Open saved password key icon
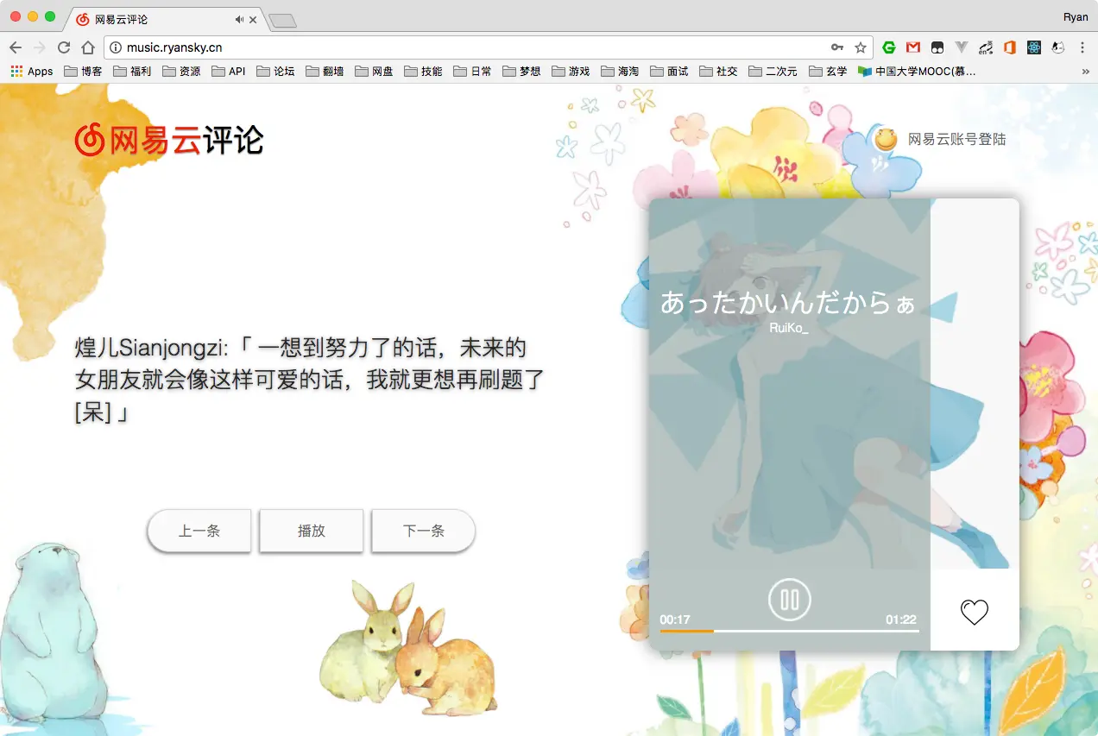 (x=837, y=47)
